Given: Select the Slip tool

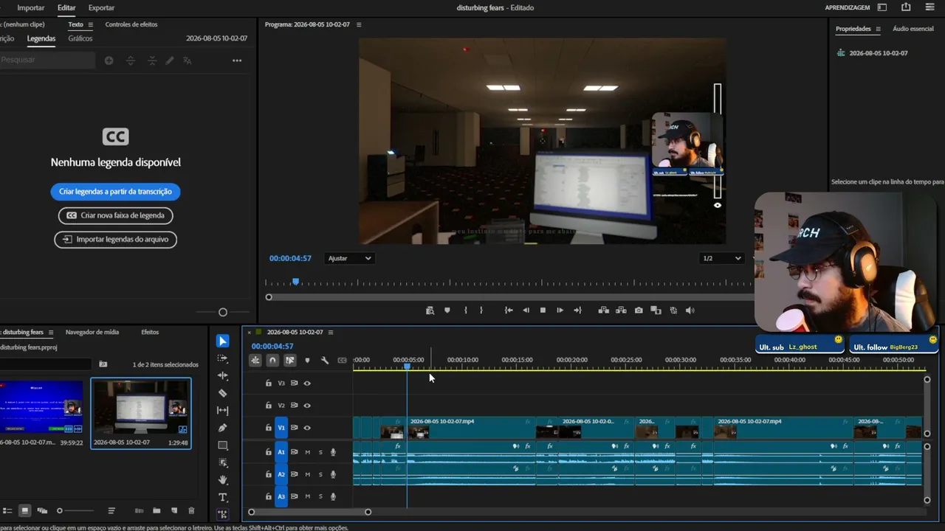Looking at the screenshot, I should point(223,410).
